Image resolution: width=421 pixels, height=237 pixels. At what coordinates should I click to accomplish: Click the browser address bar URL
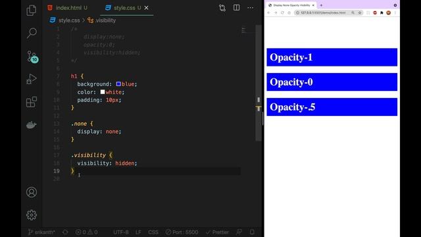323,13
